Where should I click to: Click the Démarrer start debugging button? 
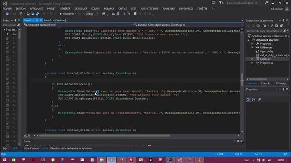click(66, 14)
